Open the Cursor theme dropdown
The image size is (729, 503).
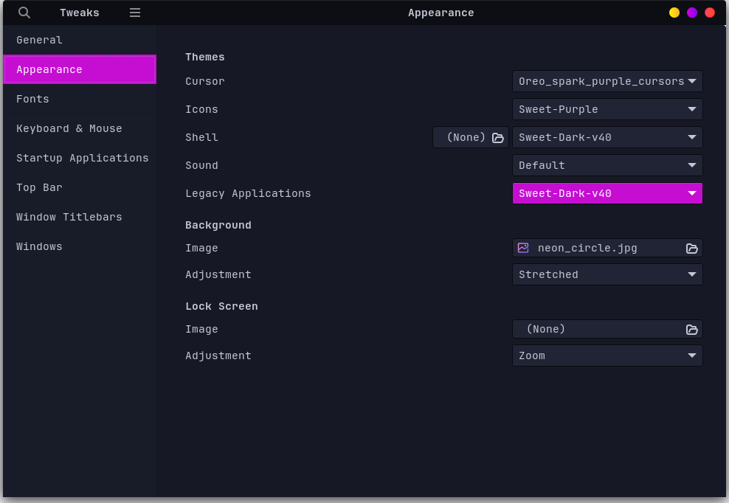[x=607, y=81]
